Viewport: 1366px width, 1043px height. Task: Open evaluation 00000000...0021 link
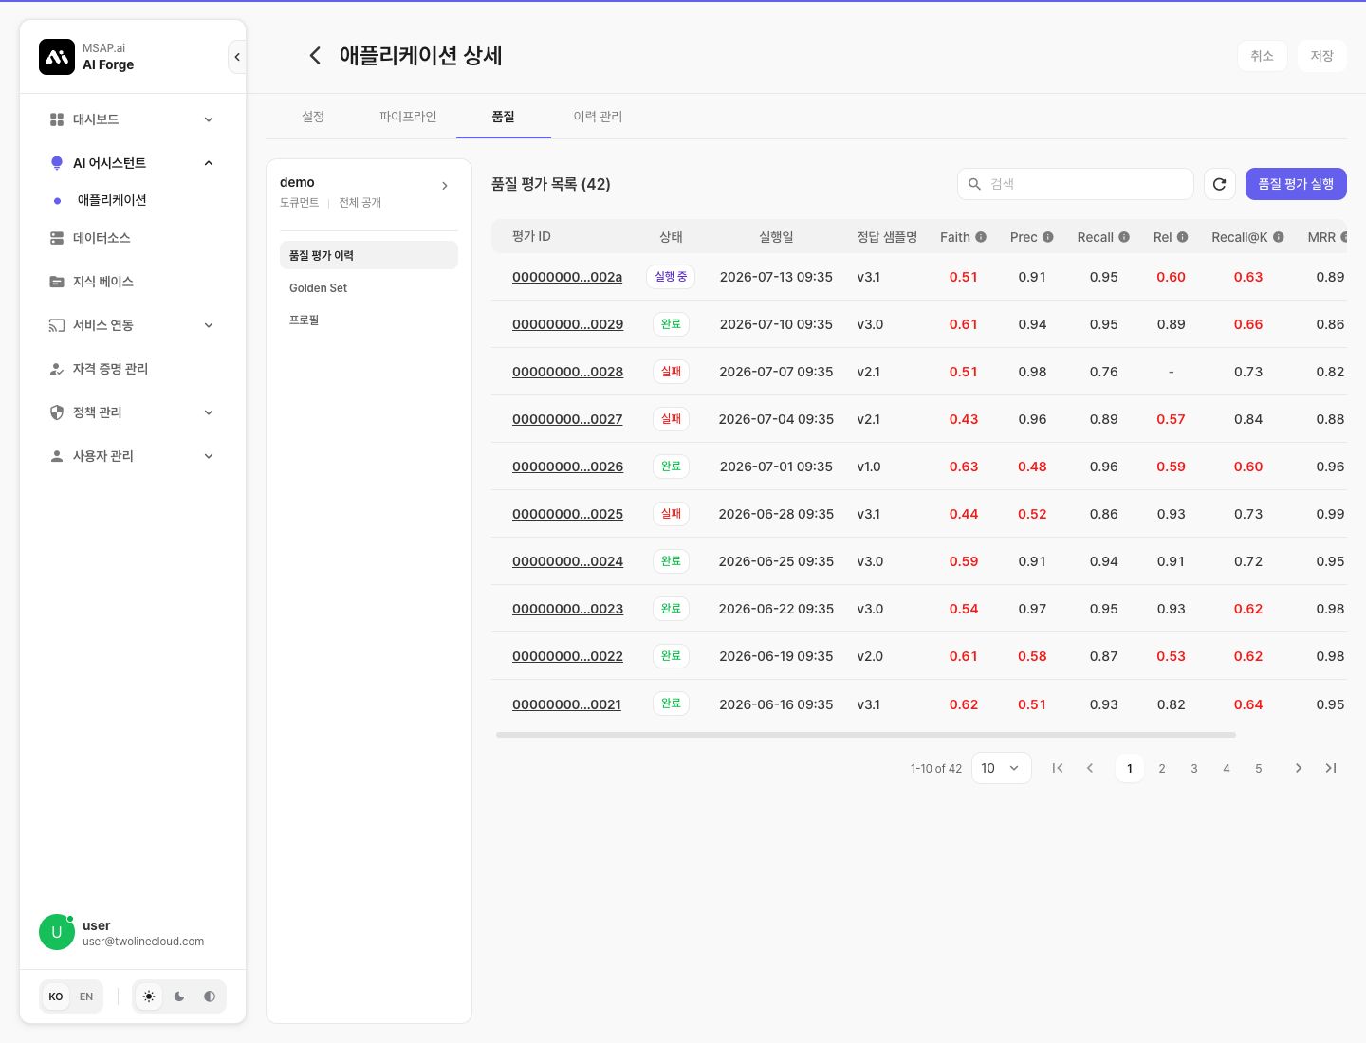coord(566,704)
